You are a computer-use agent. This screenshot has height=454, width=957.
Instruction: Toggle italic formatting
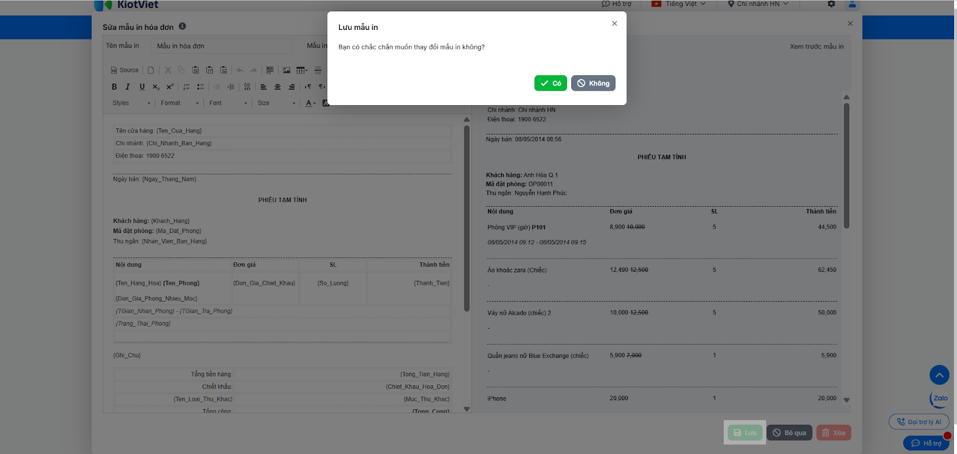coord(127,87)
